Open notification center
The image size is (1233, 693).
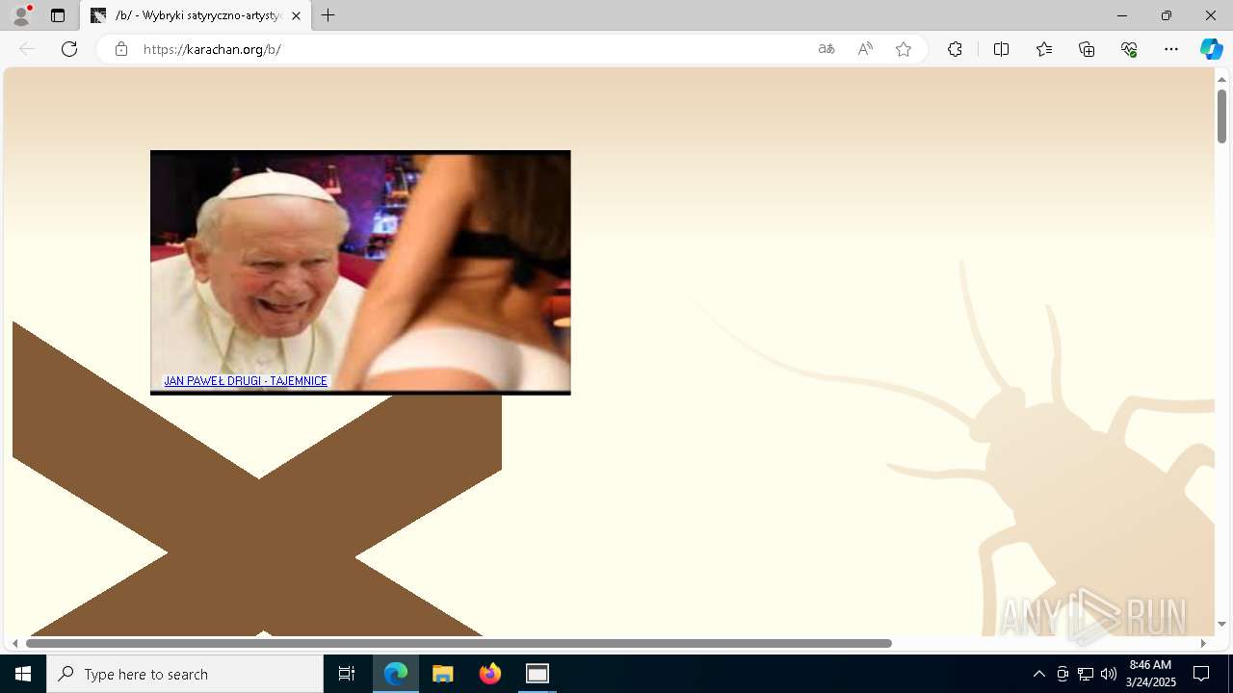(1201, 674)
